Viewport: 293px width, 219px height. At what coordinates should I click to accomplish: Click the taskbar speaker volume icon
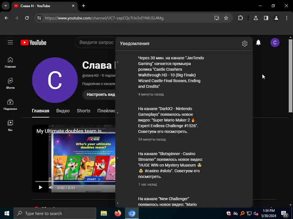256,213
